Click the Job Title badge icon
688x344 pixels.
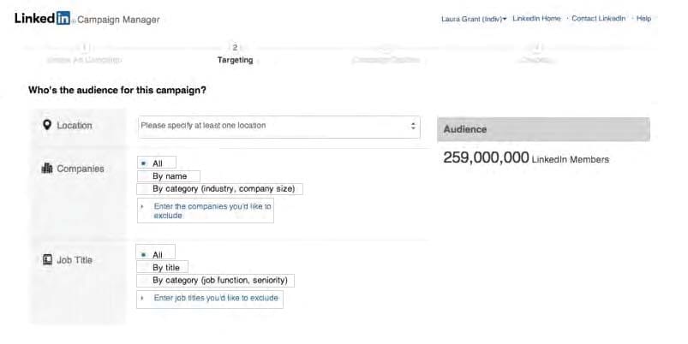[47, 260]
